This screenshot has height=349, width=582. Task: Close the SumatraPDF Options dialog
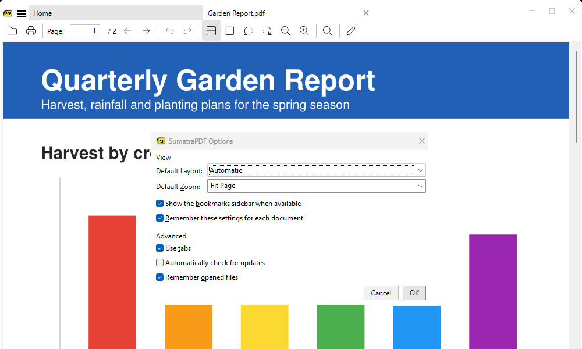pyautogui.click(x=421, y=141)
